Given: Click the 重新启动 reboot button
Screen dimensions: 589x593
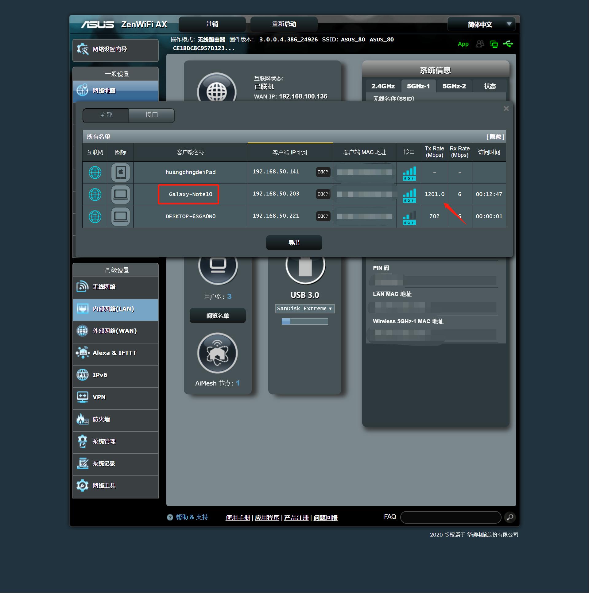Looking at the screenshot, I should pyautogui.click(x=284, y=24).
